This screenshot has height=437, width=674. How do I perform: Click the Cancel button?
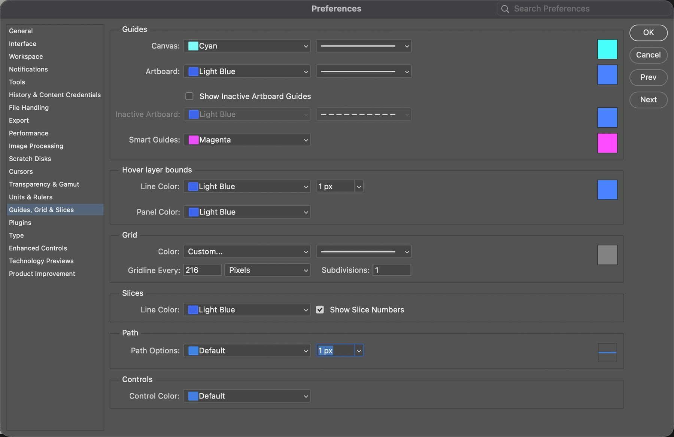[x=649, y=55]
